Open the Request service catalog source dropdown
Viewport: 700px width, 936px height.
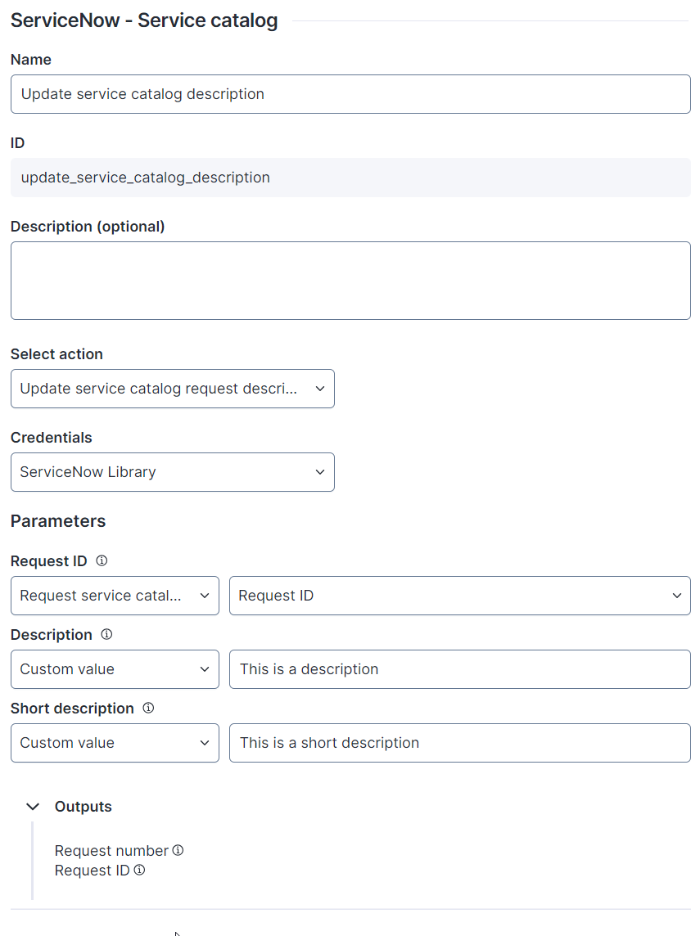[115, 596]
